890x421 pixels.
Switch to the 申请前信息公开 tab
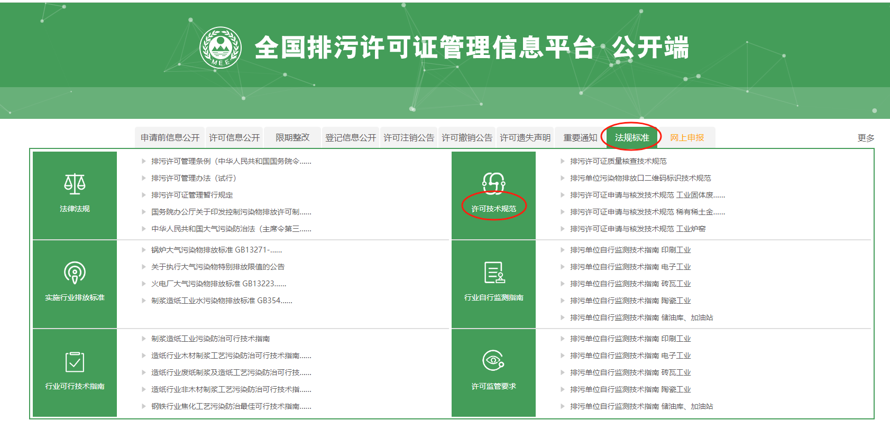tap(170, 138)
